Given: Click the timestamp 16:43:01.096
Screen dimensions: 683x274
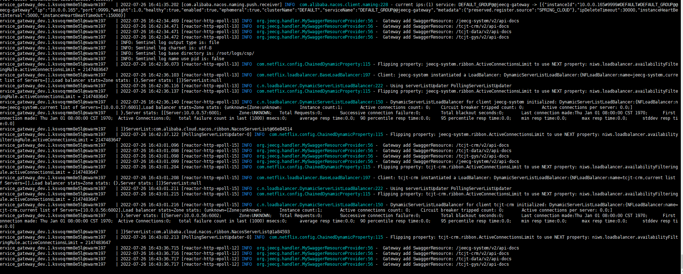Looking at the screenshot, I should pos(164,145).
